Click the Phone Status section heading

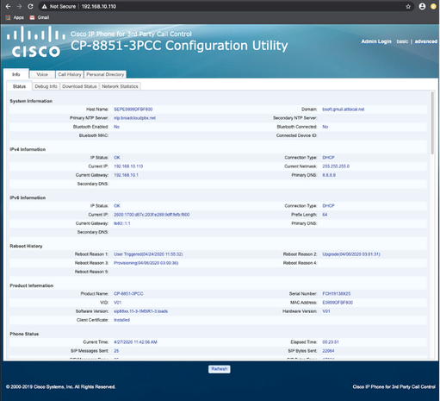pyautogui.click(x=24, y=334)
